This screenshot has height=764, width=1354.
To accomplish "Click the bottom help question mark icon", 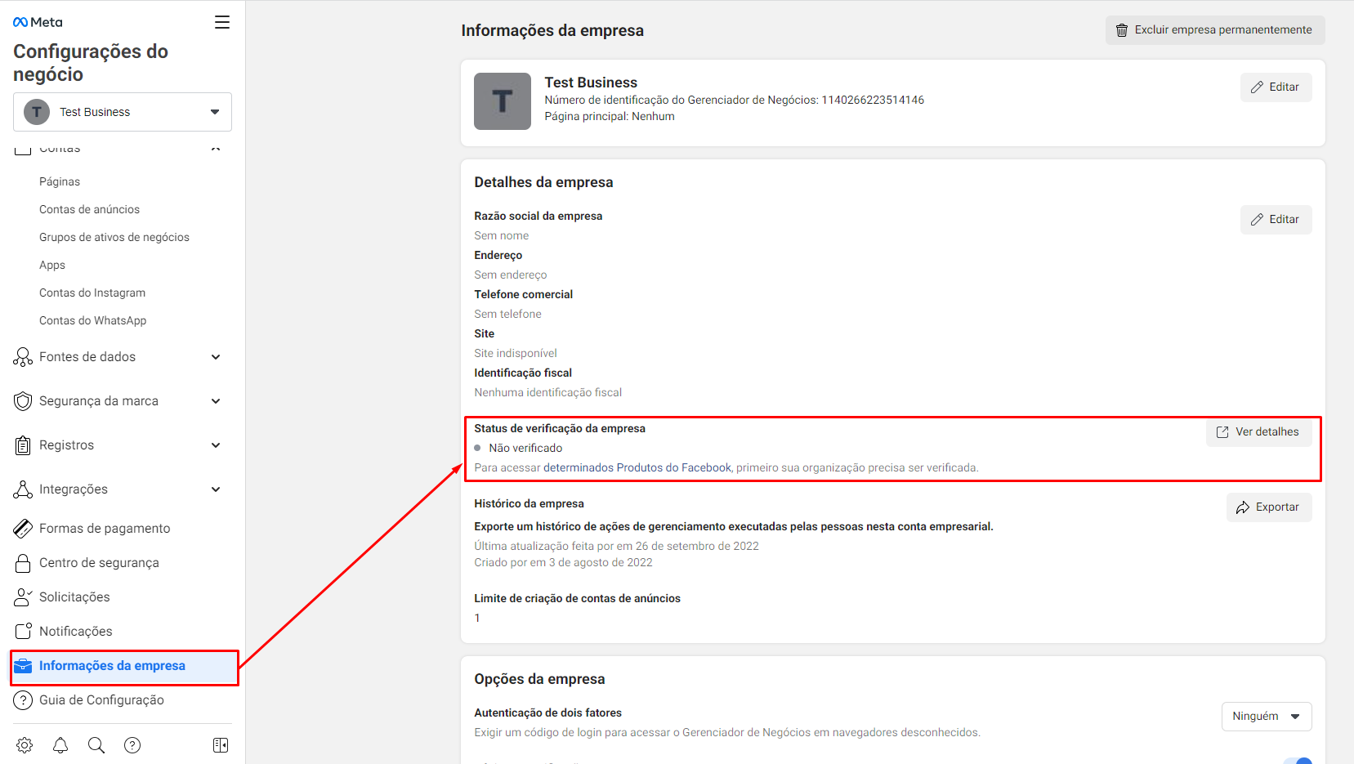I will click(x=132, y=745).
